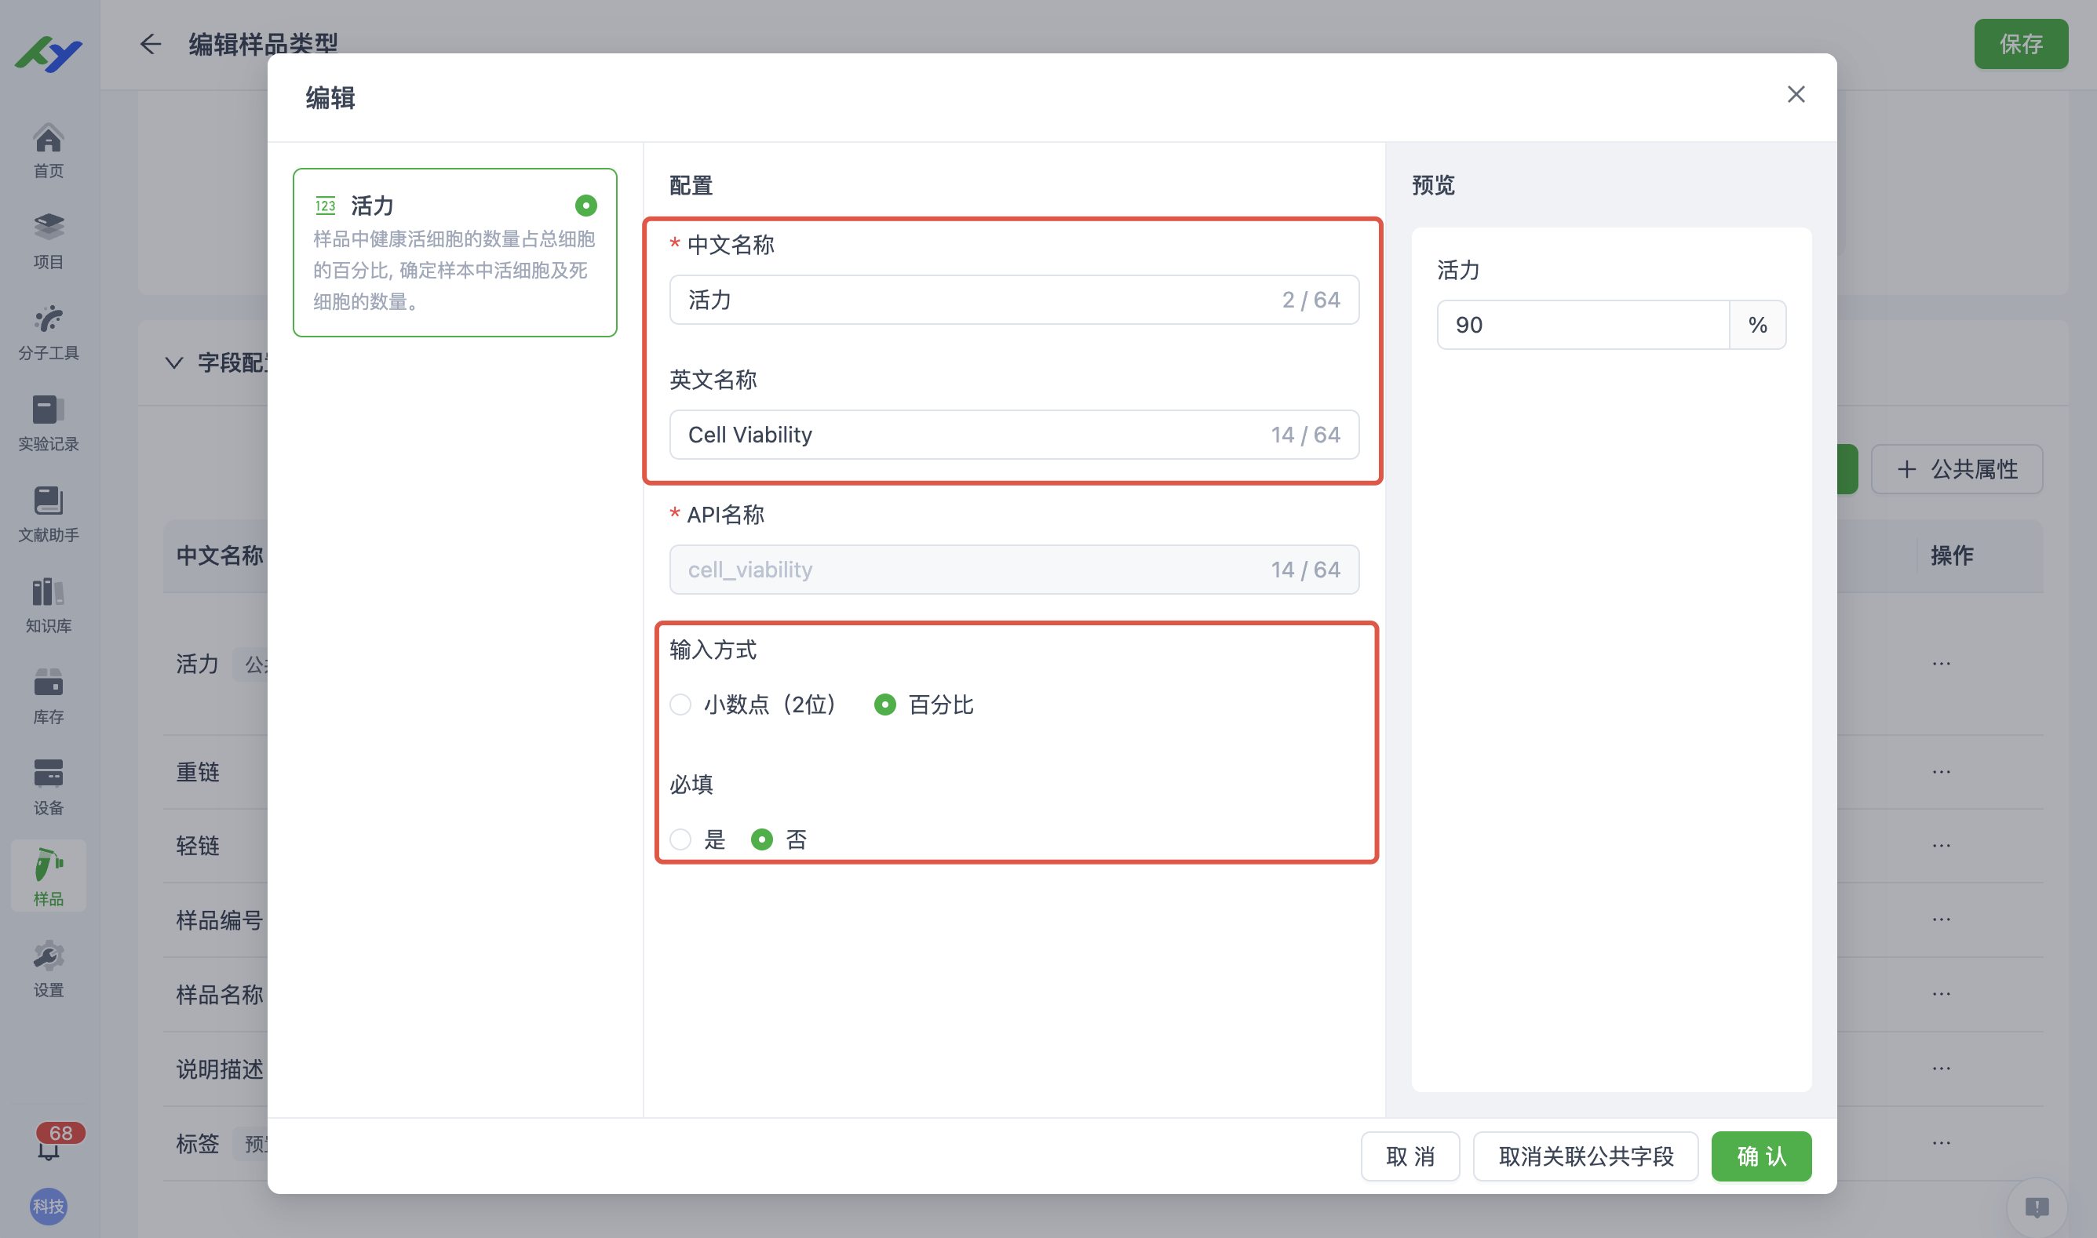Select the 库存 inventory icon
The width and height of the screenshot is (2097, 1238).
[x=48, y=696]
